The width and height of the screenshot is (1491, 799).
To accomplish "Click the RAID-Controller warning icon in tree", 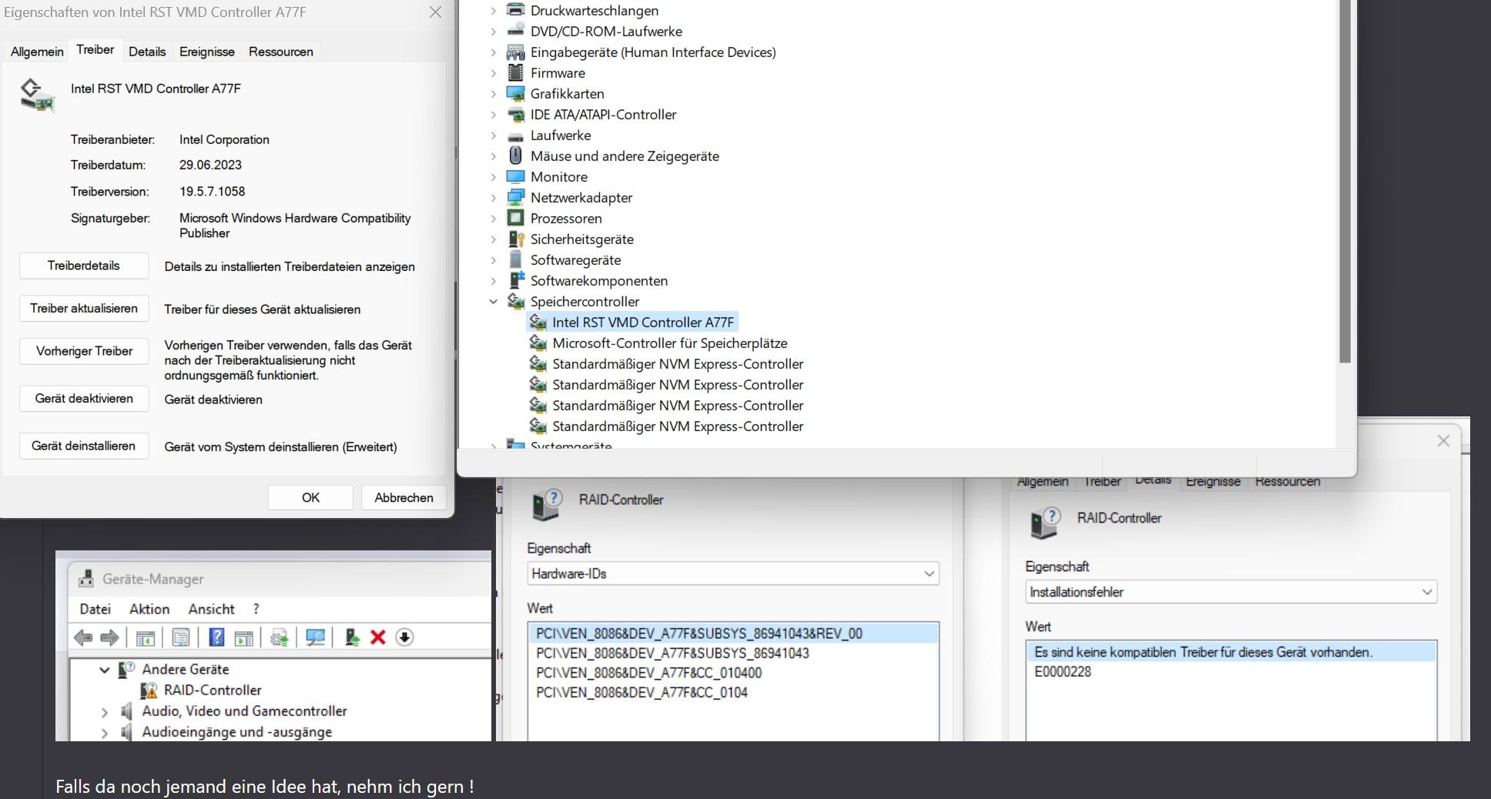I will [148, 690].
